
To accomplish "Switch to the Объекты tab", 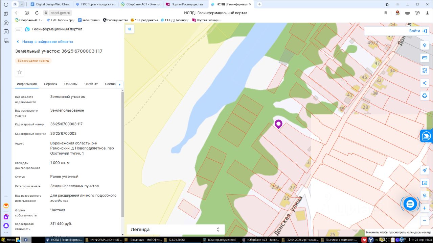I will click(71, 84).
